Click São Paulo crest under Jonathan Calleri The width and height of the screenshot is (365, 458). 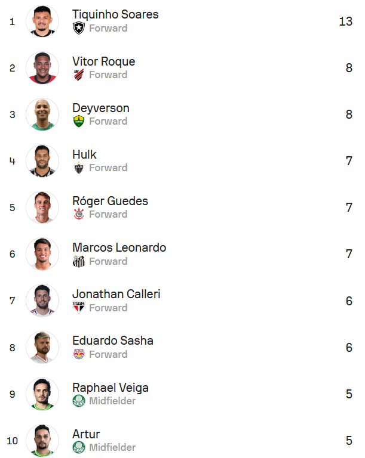click(79, 308)
